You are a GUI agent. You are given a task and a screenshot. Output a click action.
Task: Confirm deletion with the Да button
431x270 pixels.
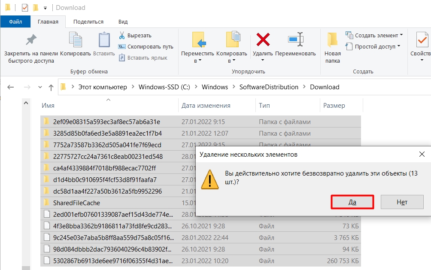point(352,202)
